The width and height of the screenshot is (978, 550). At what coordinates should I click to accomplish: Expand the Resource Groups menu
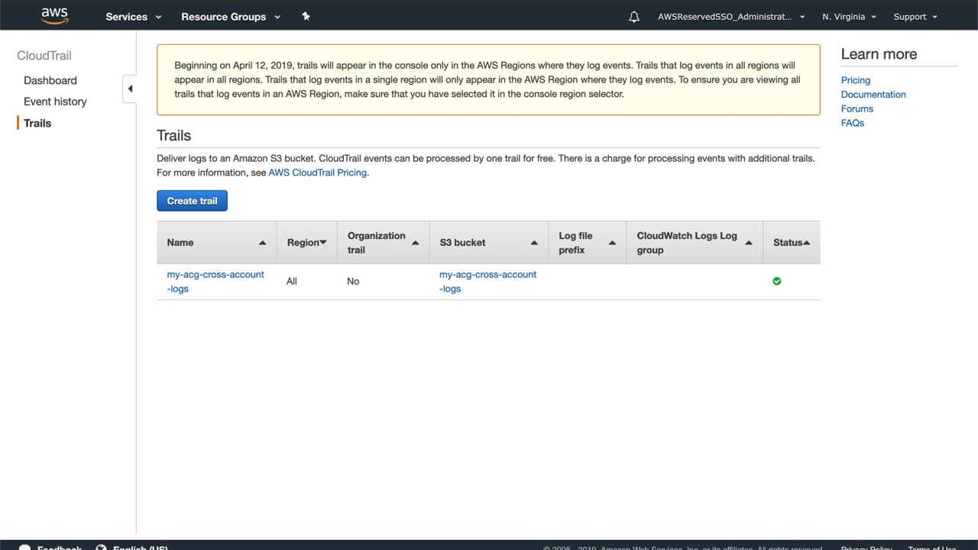231,16
